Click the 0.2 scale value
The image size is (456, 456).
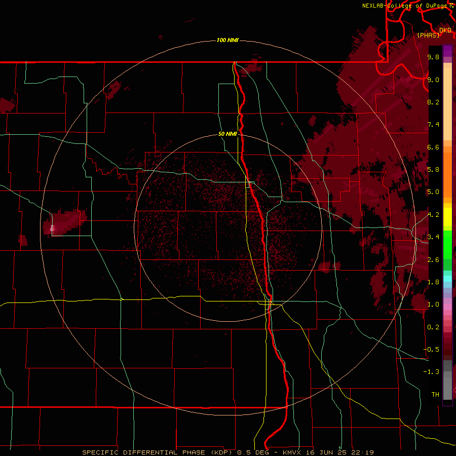433,327
